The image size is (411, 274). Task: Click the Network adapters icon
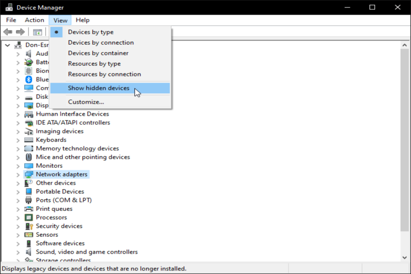[29, 175]
